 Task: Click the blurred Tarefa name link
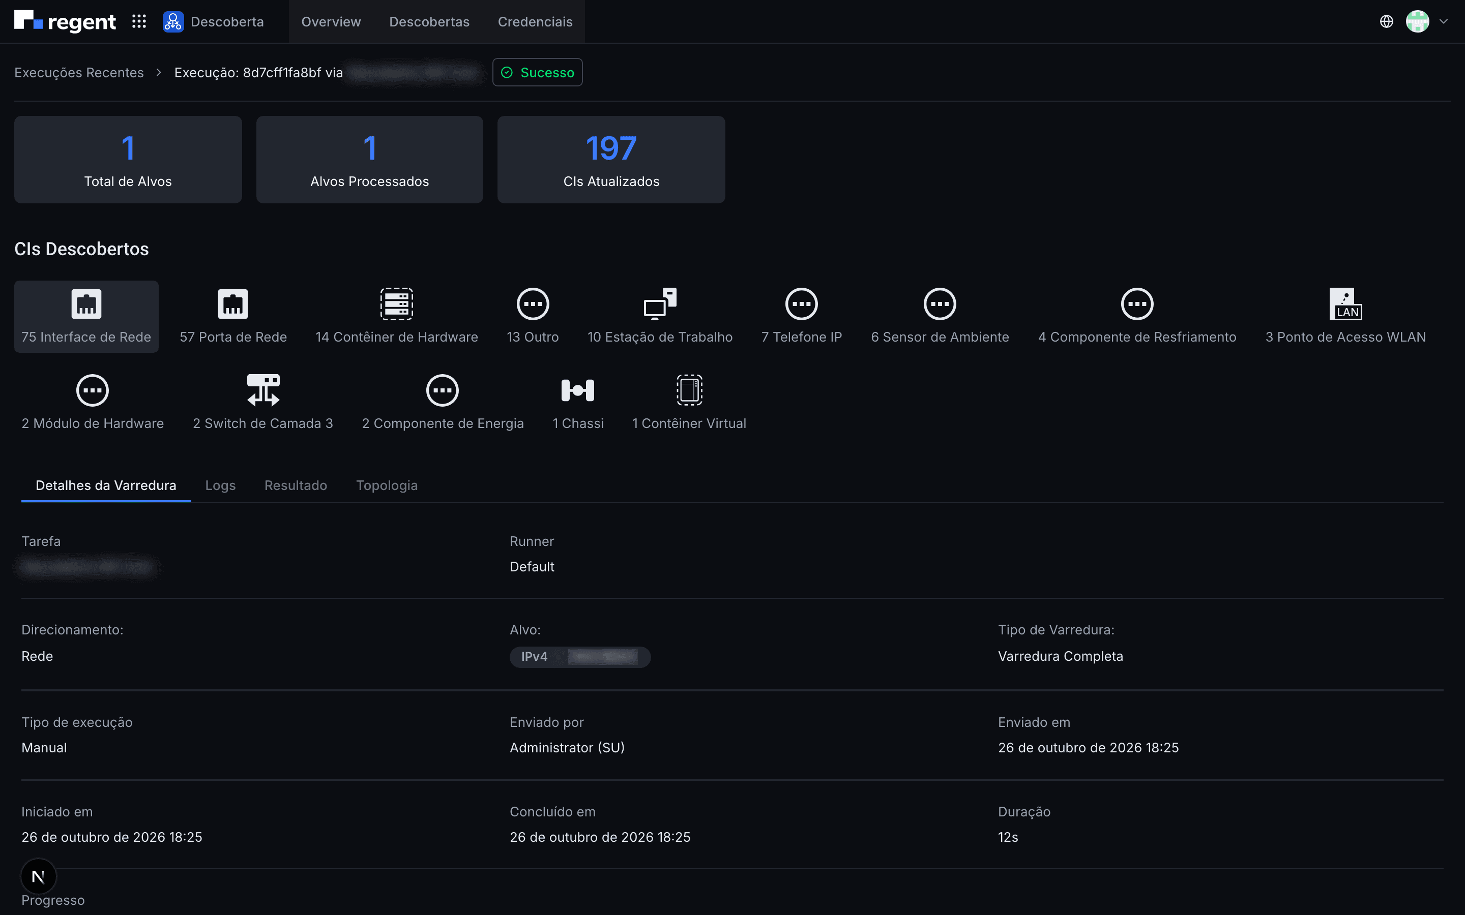[x=87, y=567]
